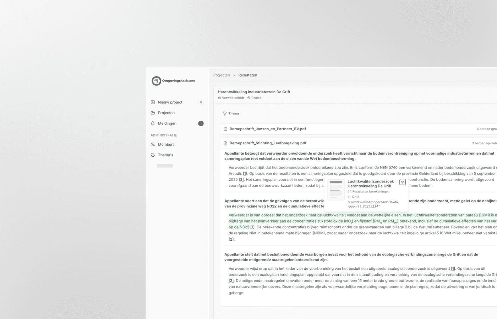This screenshot has height=319, width=497.
Task: Click the Luchtkwaliteitsonderzoek document thumbnail
Action: click(336, 190)
